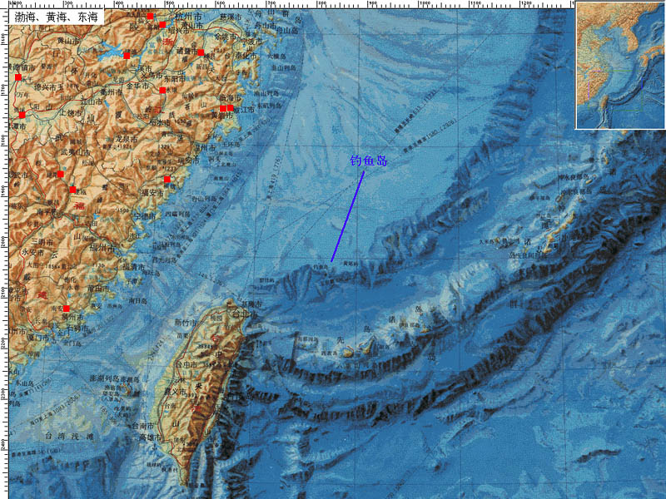The height and width of the screenshot is (499, 666).
Task: Select the red marker near 金华市
Action: click(162, 90)
